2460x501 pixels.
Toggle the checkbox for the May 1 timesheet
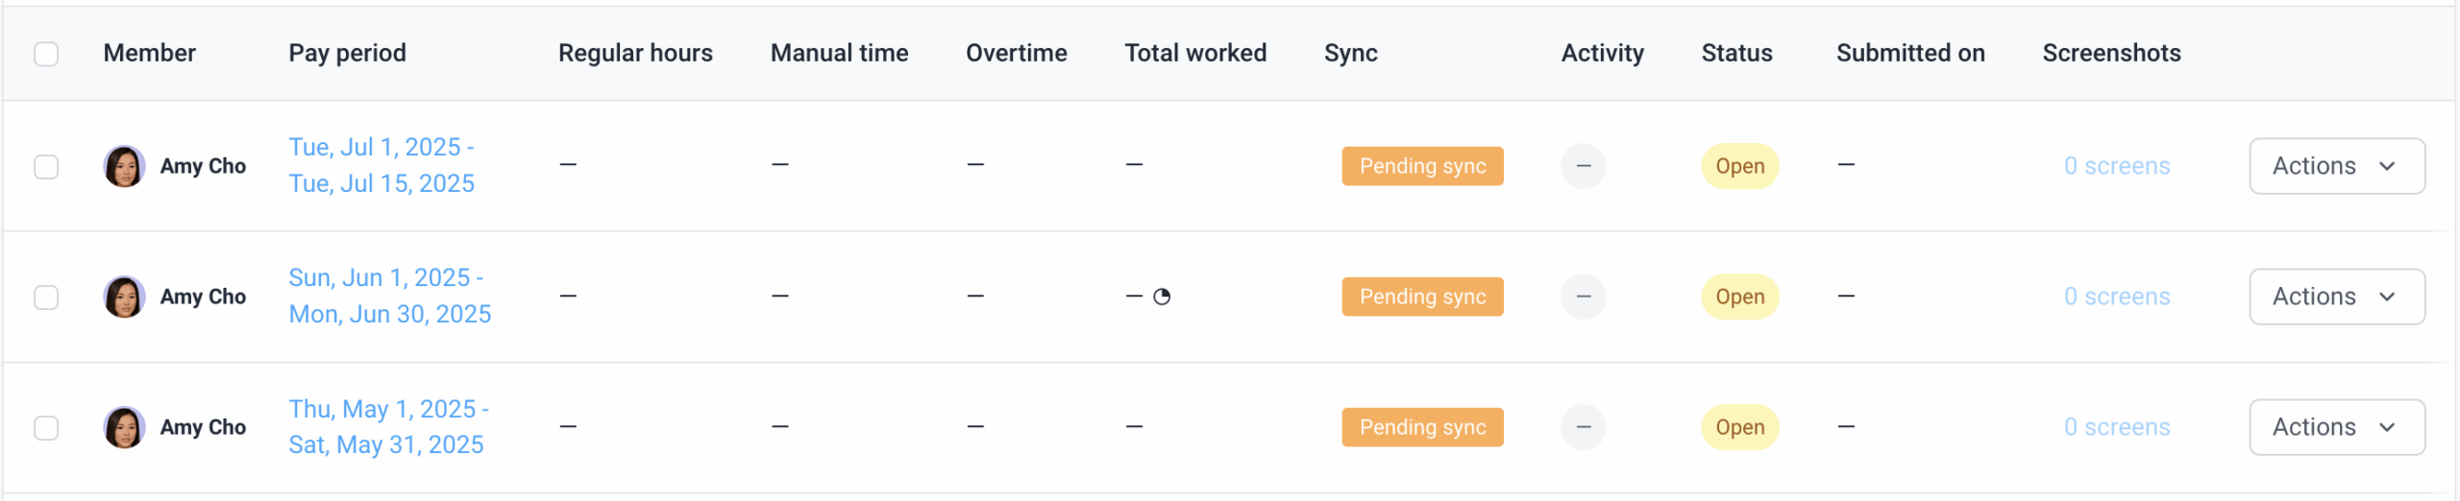(46, 427)
